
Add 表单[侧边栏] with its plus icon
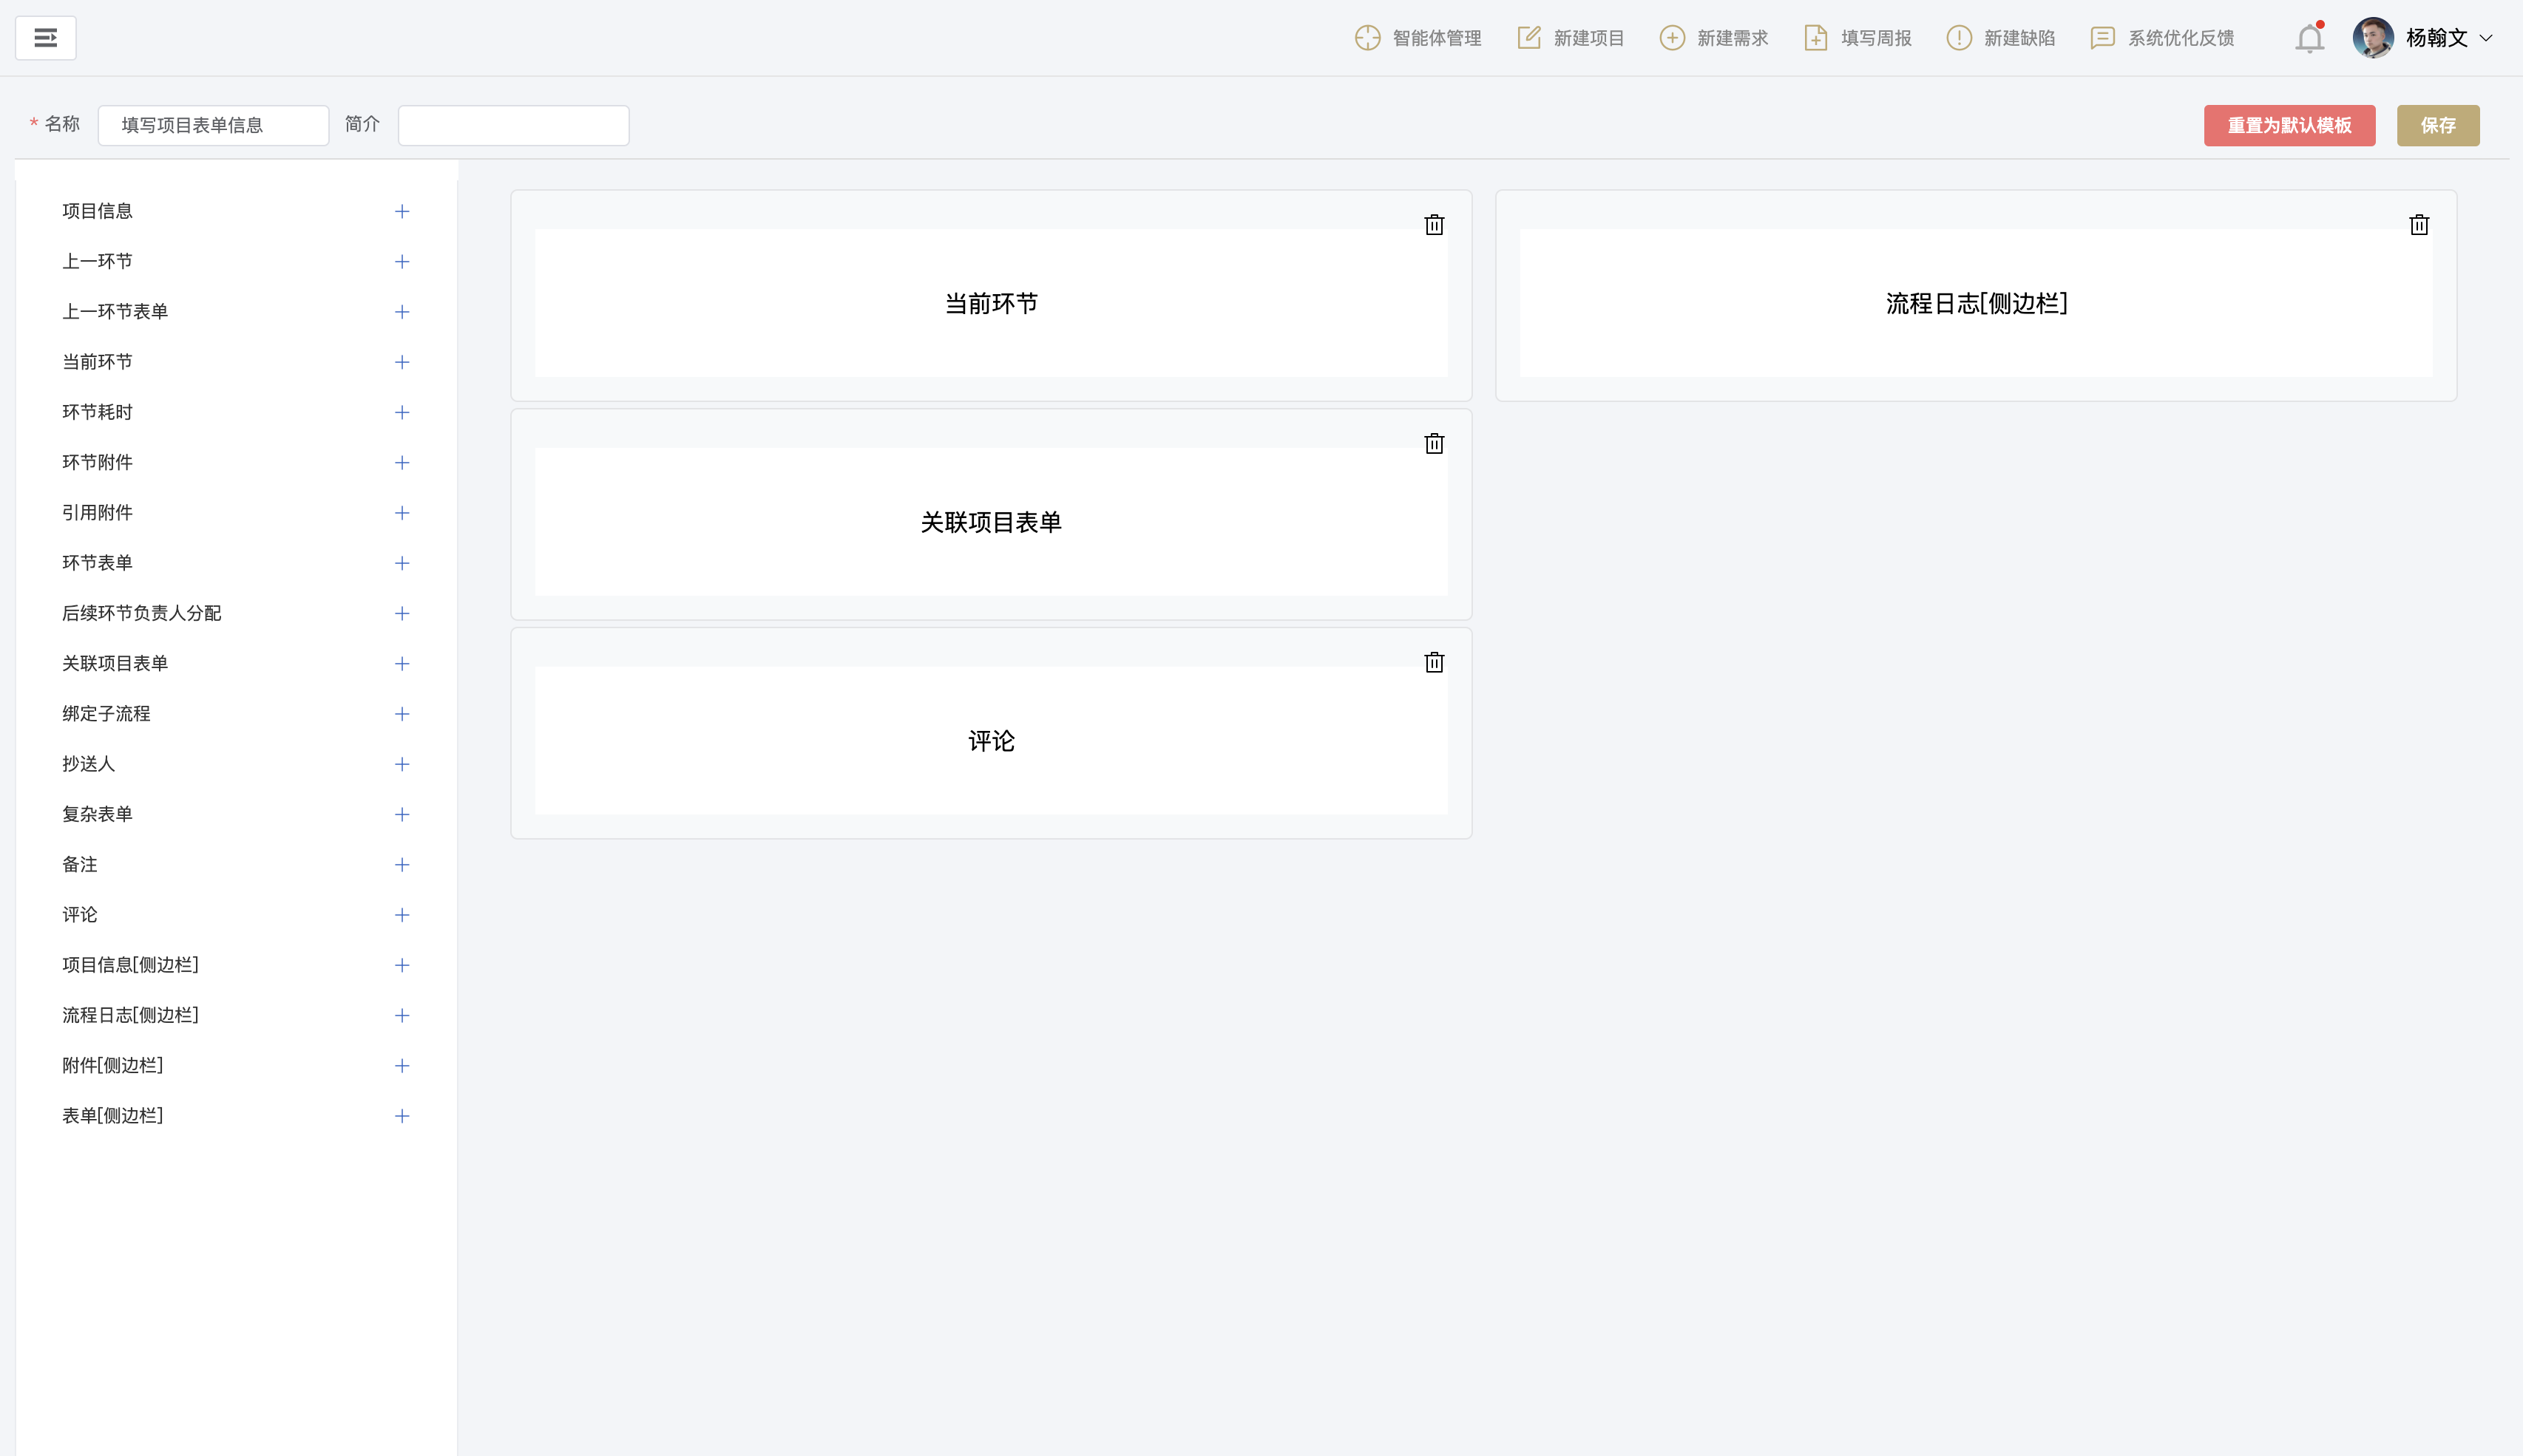[x=402, y=1116]
